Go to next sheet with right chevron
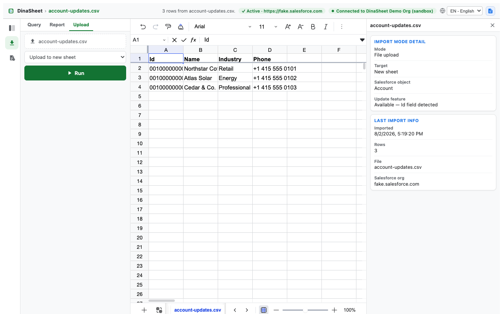This screenshot has width=503, height=314. [x=247, y=310]
